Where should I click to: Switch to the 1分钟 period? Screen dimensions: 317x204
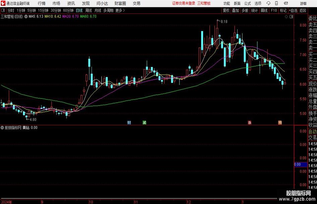pyautogui.click(x=20, y=10)
